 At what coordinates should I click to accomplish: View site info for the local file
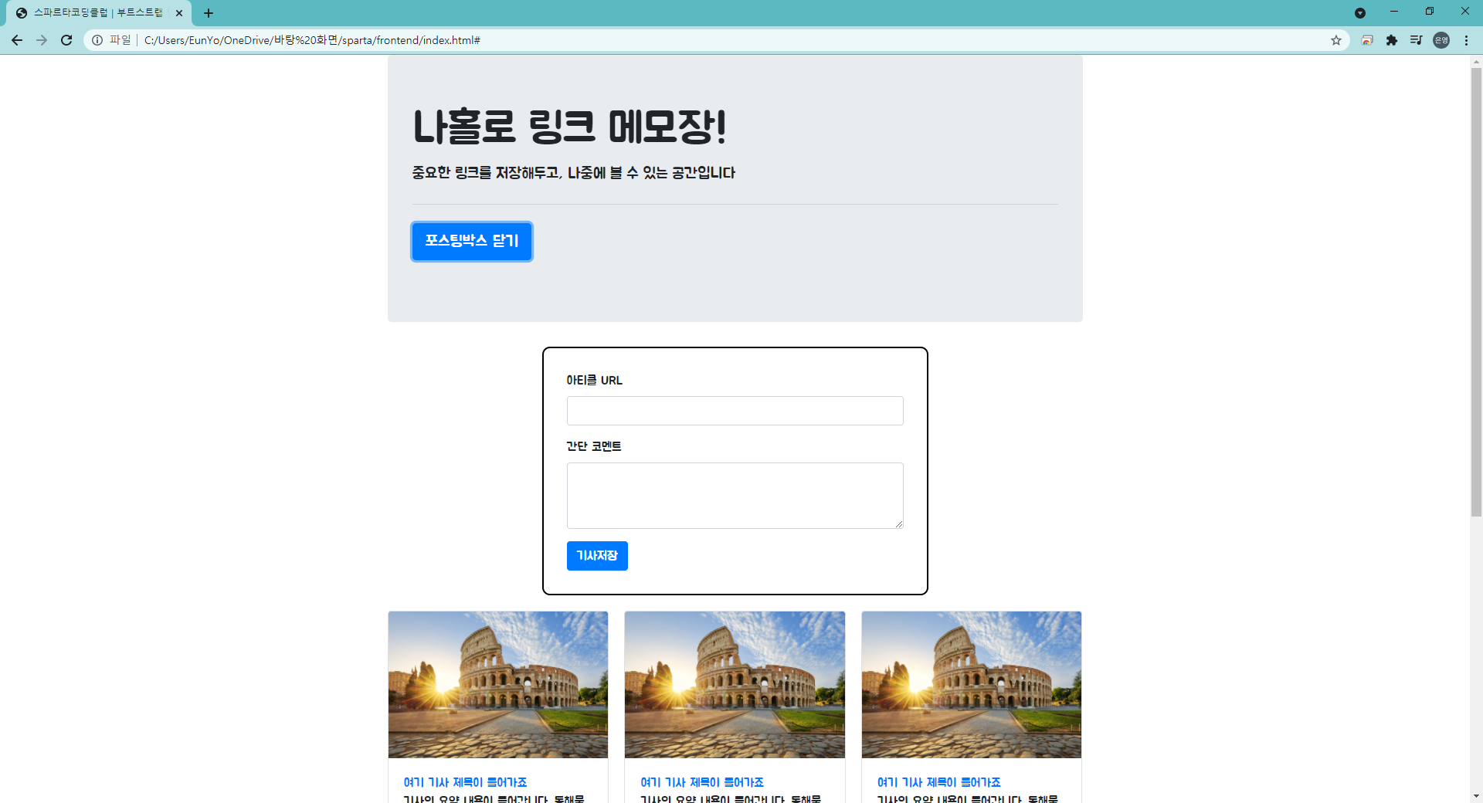97,40
